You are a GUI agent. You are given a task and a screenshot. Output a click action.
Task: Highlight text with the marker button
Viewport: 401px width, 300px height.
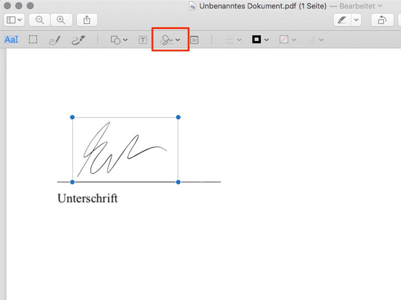342,20
